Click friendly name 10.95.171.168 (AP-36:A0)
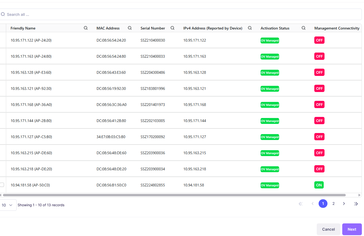This screenshot has height=236, width=364. (31, 105)
